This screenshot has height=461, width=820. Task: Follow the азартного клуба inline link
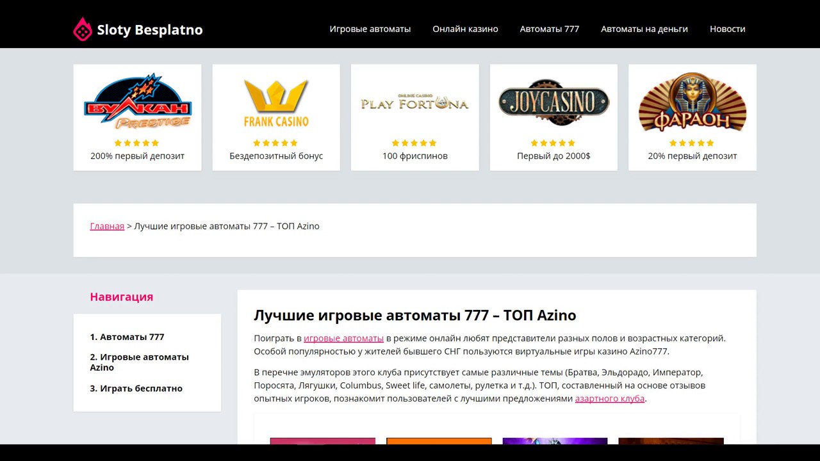tap(610, 399)
